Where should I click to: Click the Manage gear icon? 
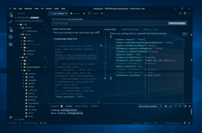11,117
